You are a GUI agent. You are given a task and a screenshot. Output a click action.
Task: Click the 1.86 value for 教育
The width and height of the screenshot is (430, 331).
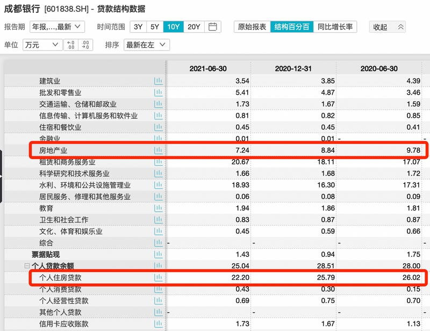(328, 208)
